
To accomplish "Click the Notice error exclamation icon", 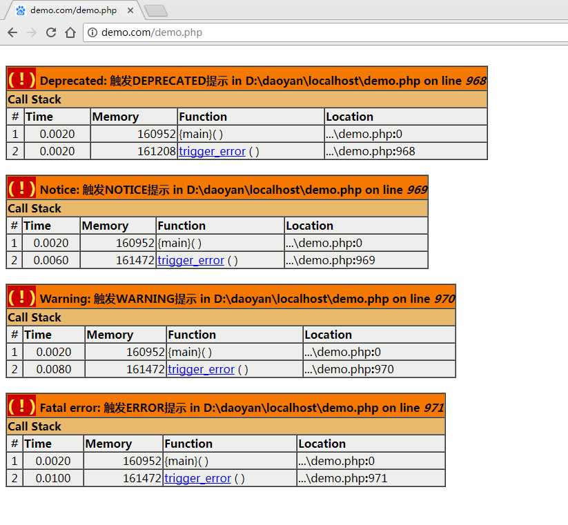I will coord(21,188).
